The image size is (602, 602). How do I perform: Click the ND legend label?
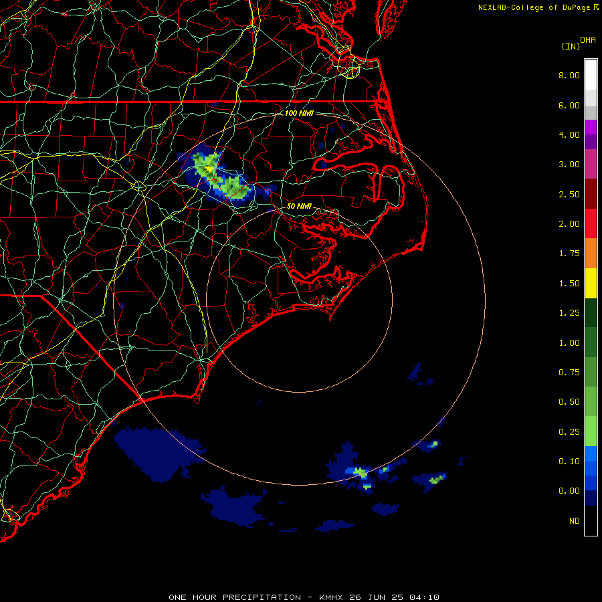(x=575, y=521)
